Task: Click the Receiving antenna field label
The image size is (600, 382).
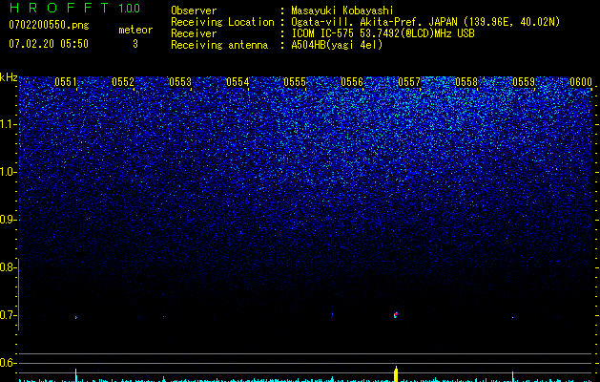Action: (219, 45)
